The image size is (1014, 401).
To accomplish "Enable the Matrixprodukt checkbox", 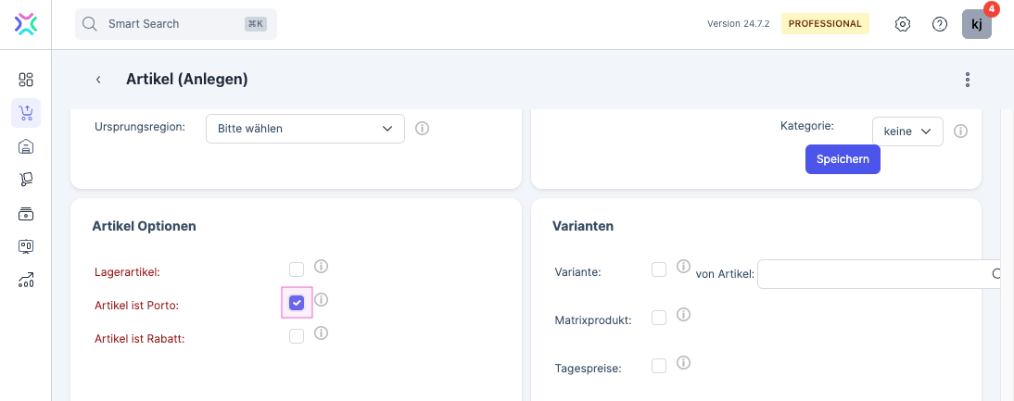I will click(659, 318).
